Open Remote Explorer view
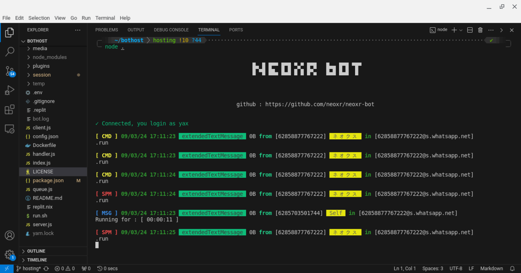The image size is (521, 273). 10,129
